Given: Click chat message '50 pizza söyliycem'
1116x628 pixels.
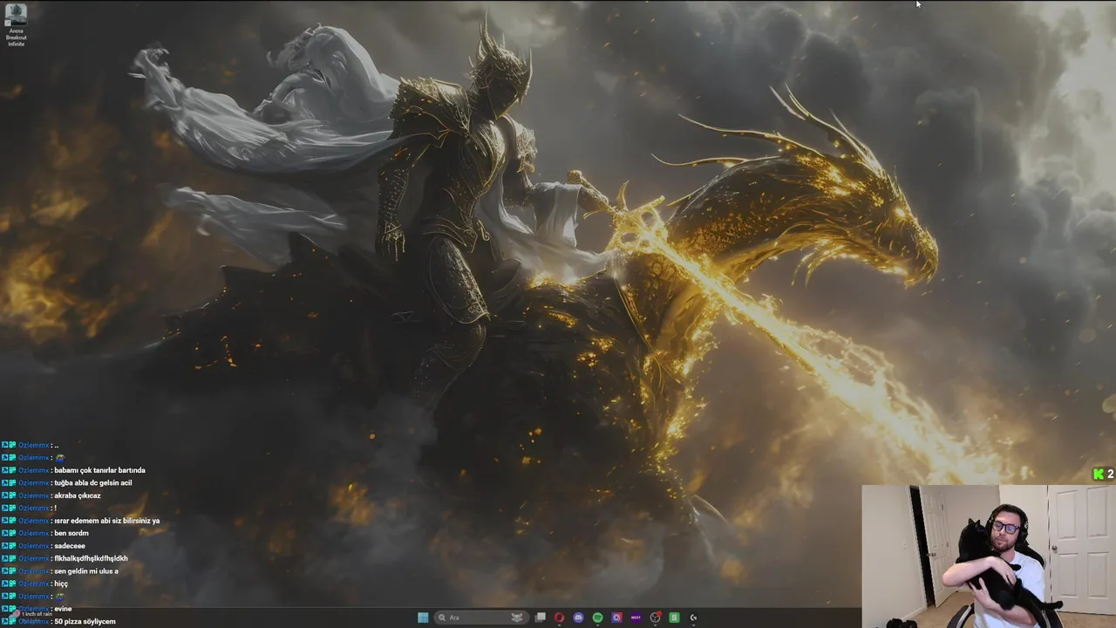Looking at the screenshot, I should tap(85, 622).
